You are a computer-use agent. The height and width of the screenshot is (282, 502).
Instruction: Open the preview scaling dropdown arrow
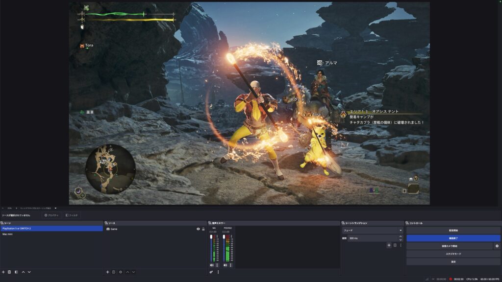(55, 208)
